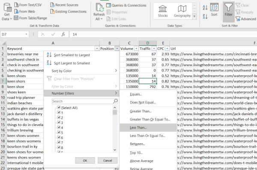257x170 pixels.
Task: Select the Stocks data type
Action: [x=163, y=11]
